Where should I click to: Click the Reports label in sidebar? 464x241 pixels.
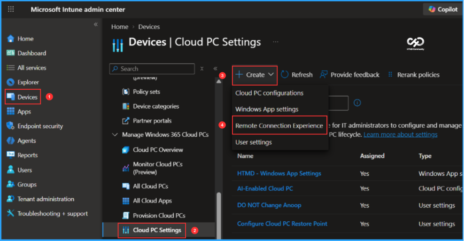point(28,155)
